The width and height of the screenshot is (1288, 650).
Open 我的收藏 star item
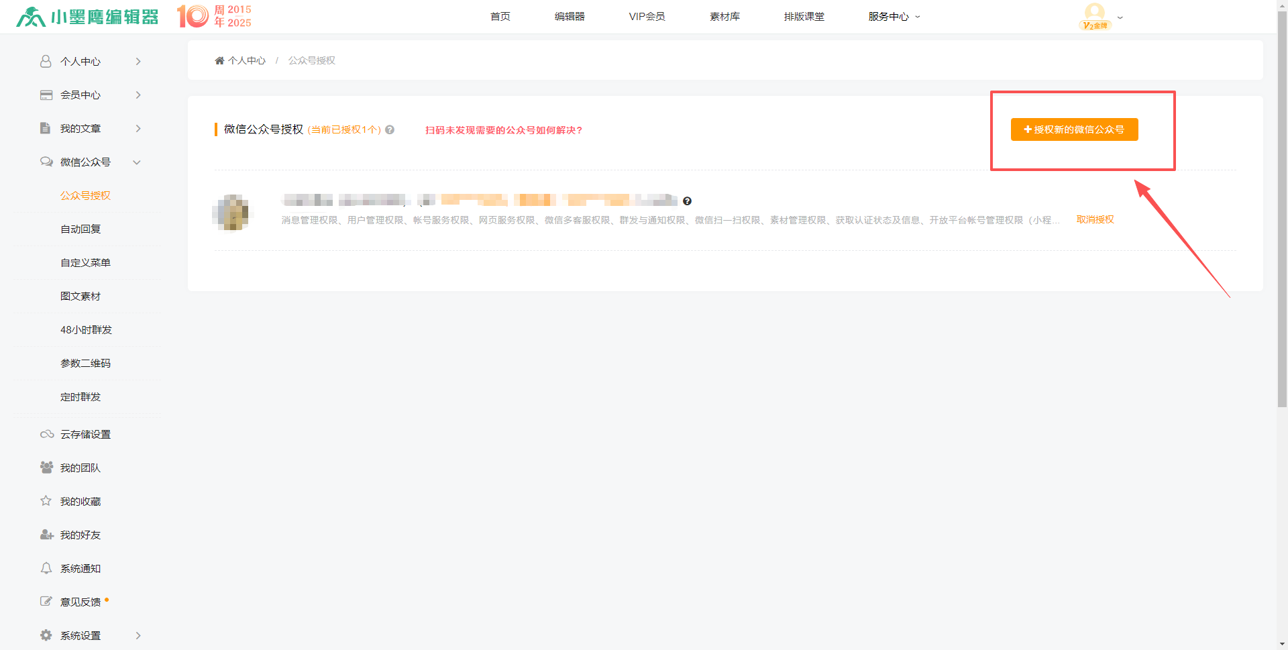tap(80, 502)
